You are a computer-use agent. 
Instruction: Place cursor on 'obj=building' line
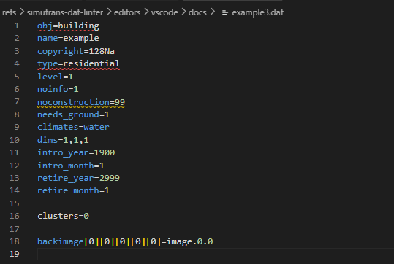pyautogui.click(x=68, y=26)
